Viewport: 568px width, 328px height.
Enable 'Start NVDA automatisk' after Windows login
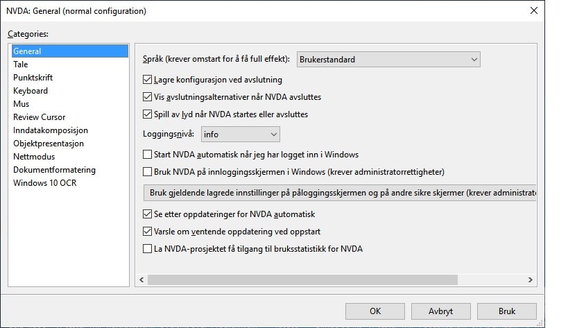point(147,155)
